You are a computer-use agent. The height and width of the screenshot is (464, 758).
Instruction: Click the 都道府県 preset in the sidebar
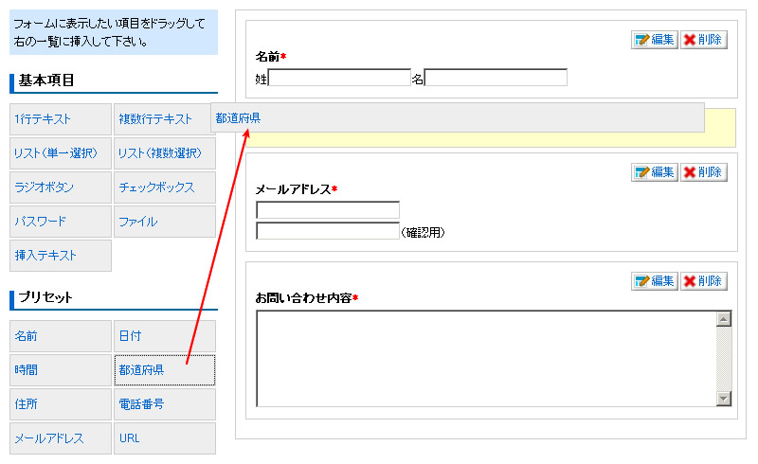click(x=164, y=370)
